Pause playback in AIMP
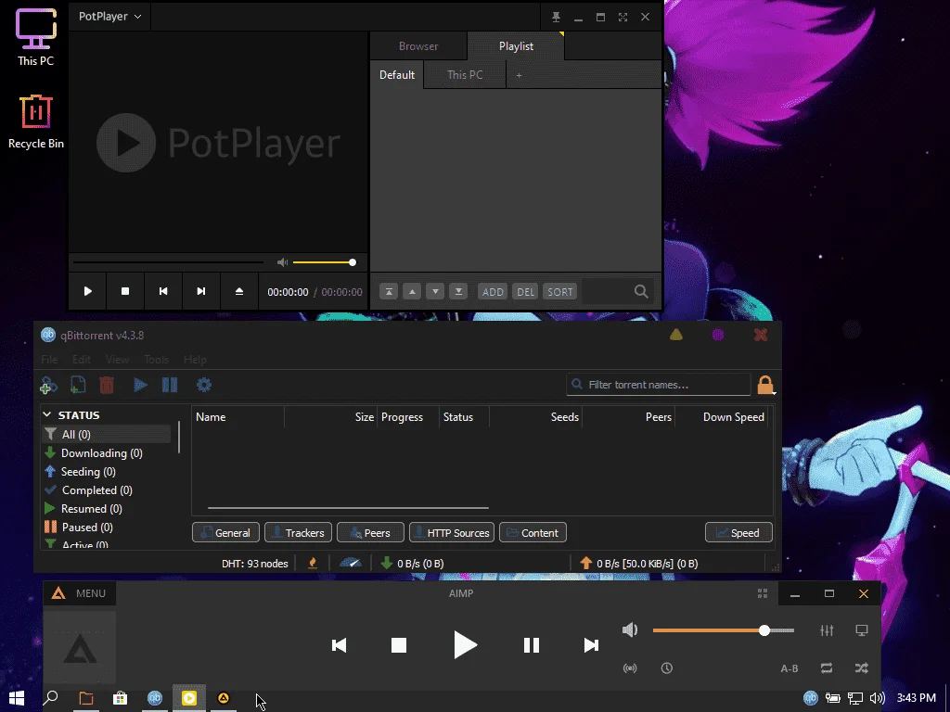Image resolution: width=950 pixels, height=712 pixels. coord(532,645)
